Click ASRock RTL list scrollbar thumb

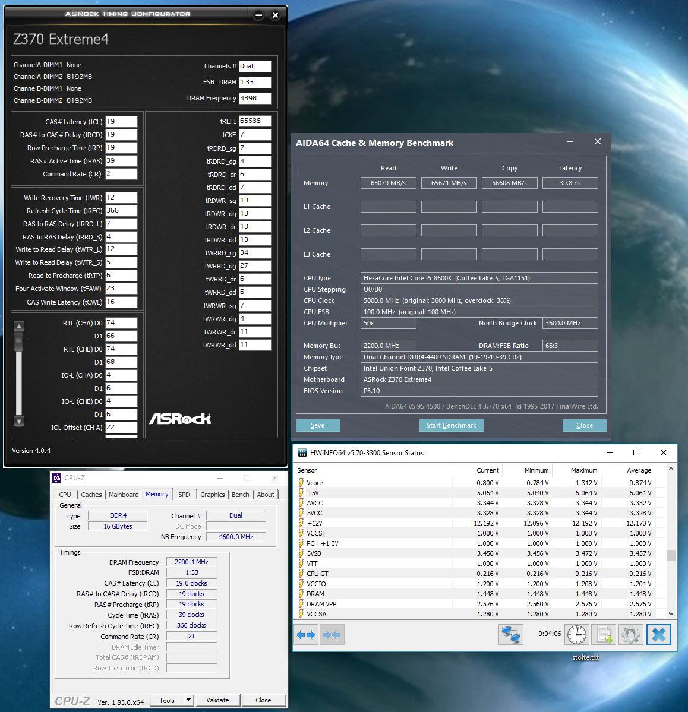(18, 341)
